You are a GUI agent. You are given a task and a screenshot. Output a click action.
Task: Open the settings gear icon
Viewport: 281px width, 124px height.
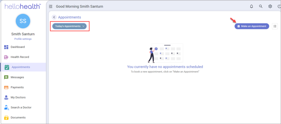270,6
